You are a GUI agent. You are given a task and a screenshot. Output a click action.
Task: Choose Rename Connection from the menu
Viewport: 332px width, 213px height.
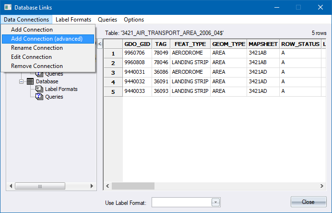click(37, 48)
